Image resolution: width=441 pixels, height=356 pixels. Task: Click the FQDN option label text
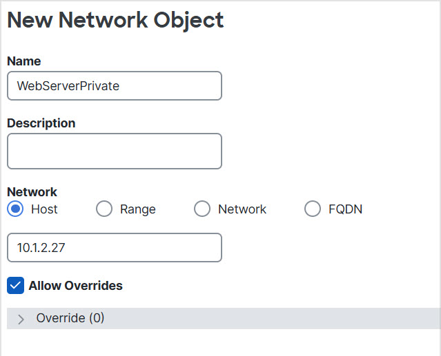[x=345, y=209]
